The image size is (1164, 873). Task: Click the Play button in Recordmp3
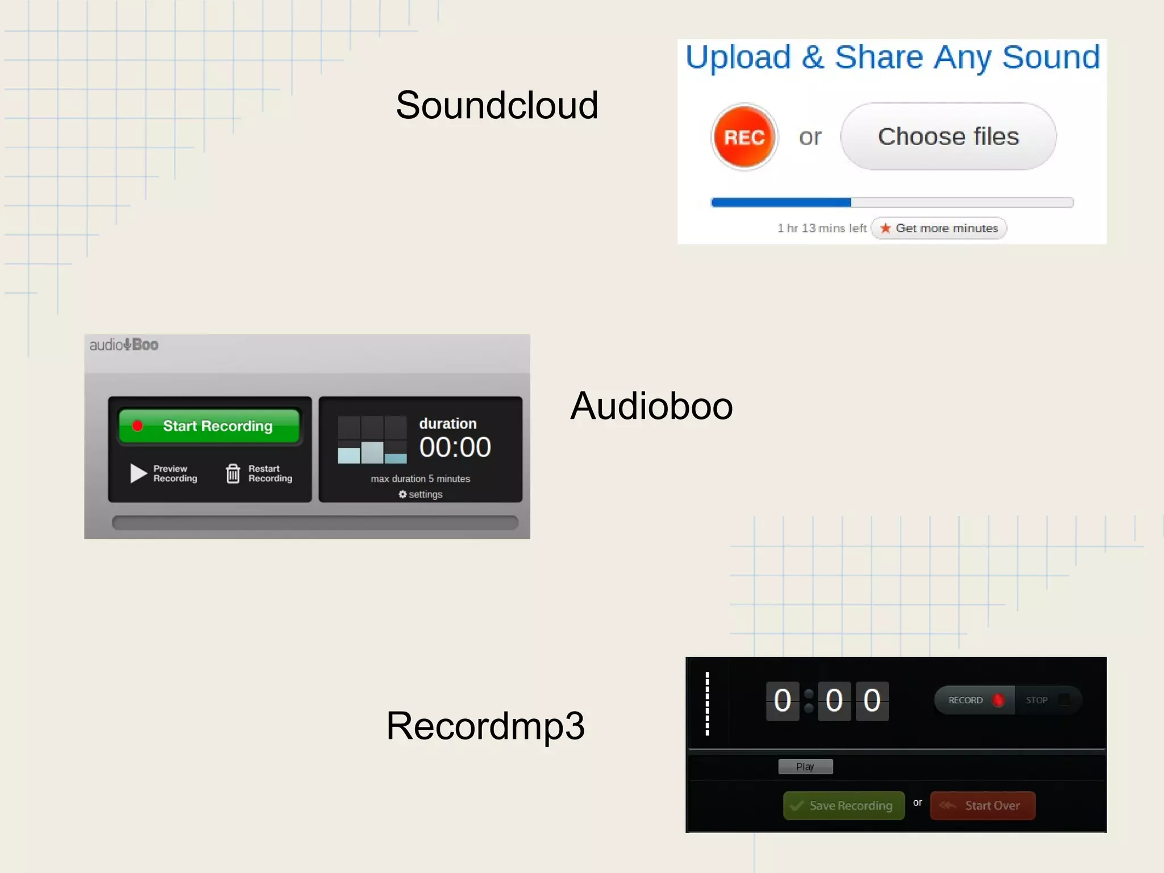tap(805, 767)
